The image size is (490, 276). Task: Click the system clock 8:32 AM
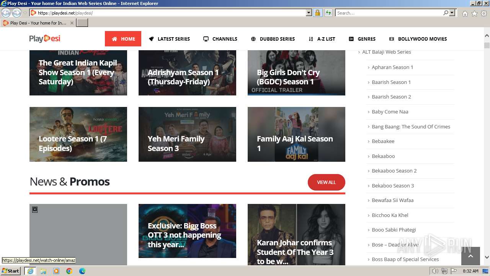[470, 271]
